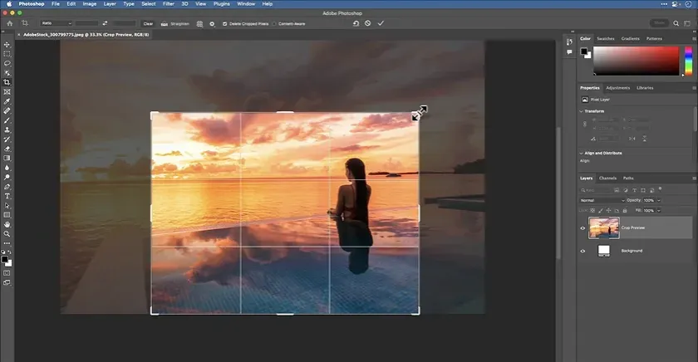698x362 pixels.
Task: Select the Move tool in toolbar
Action: click(x=7, y=44)
